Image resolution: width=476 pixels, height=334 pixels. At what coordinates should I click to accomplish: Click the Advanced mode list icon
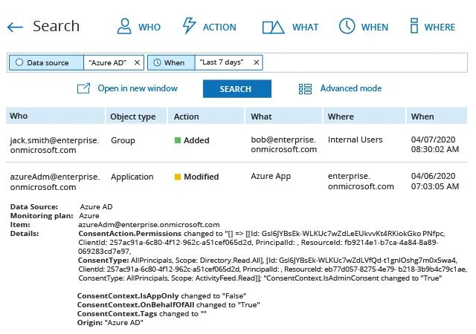tap(305, 89)
